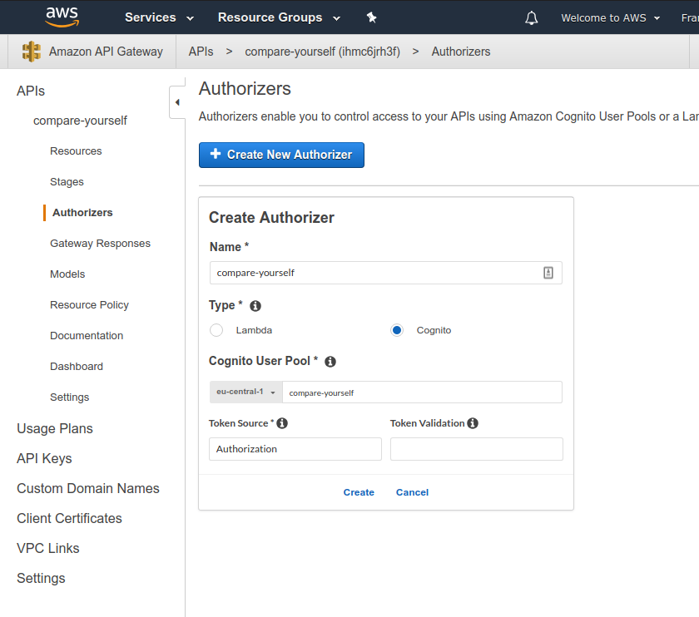Collapse the left navigation panel arrow
The width and height of the screenshot is (699, 617).
click(x=177, y=102)
